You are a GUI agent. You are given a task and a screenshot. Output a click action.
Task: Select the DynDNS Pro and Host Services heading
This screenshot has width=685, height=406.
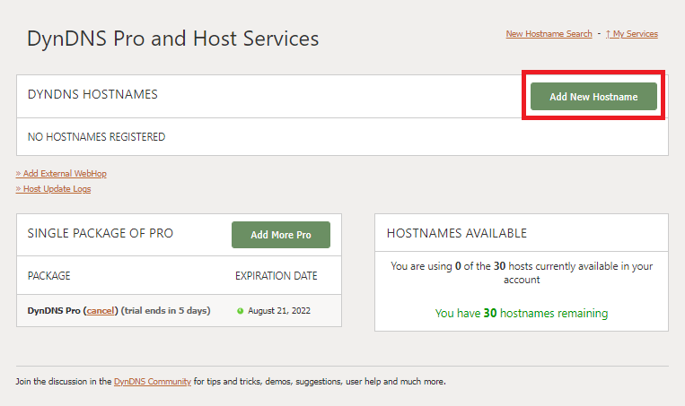[x=173, y=39]
